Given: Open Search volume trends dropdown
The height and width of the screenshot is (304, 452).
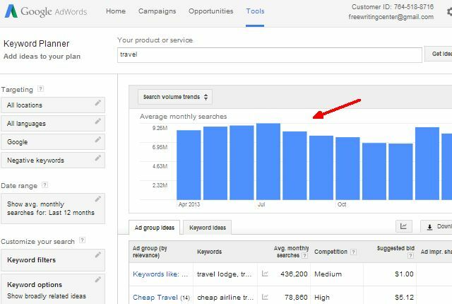Looking at the screenshot, I should [175, 97].
